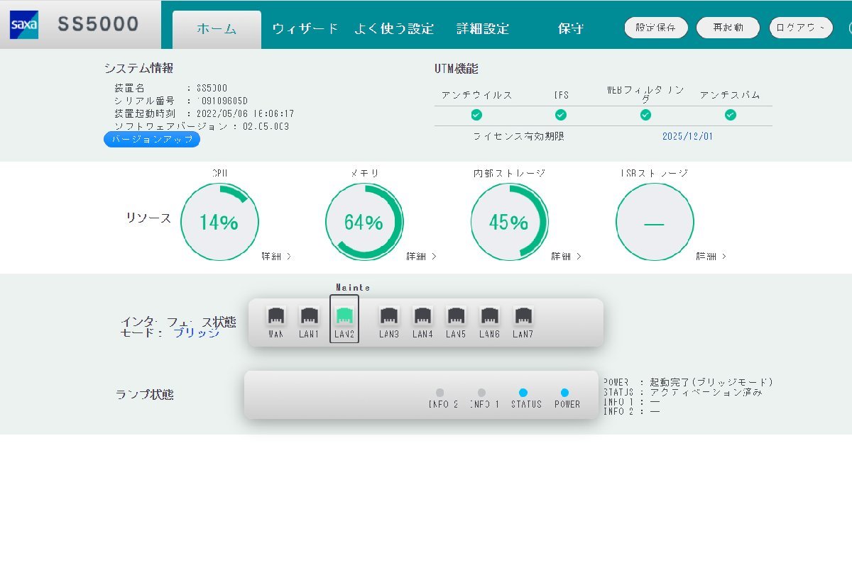Click the license expiry date 2025/12/01
The width and height of the screenshot is (852, 582).
[x=687, y=136]
